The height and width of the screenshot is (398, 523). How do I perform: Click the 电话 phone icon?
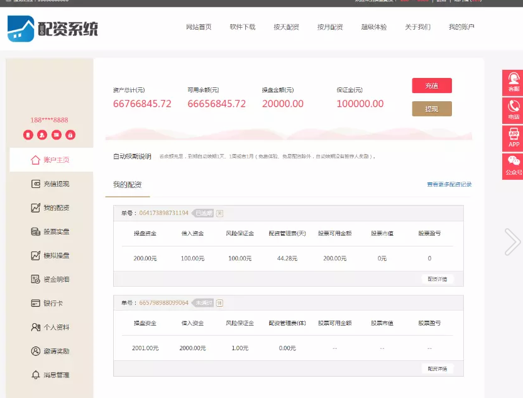tap(514, 109)
